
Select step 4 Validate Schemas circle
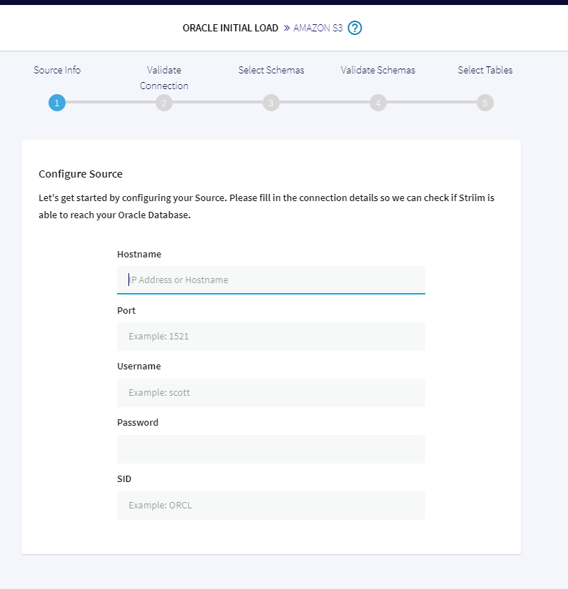[x=377, y=103]
